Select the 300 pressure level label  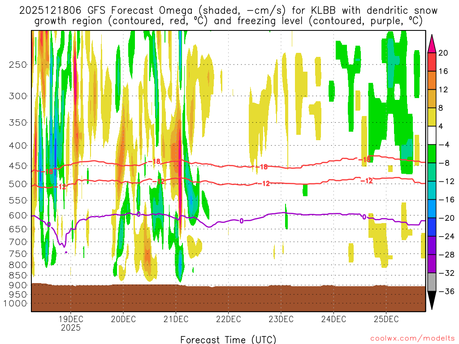[18, 96]
